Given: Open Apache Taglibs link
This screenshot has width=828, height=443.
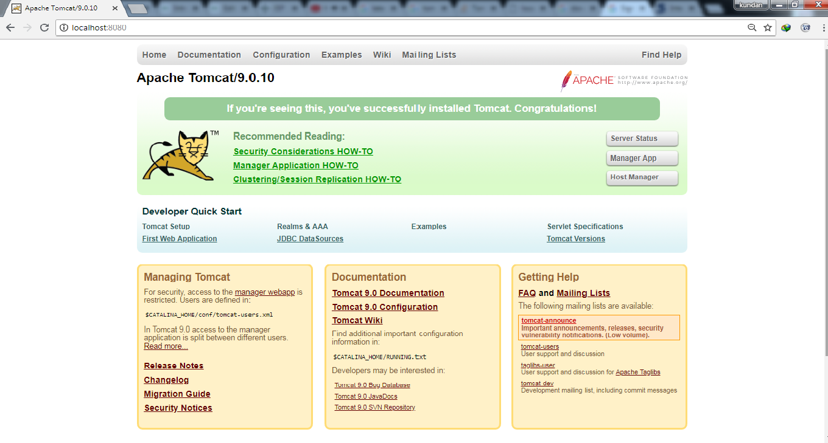Looking at the screenshot, I should point(638,372).
